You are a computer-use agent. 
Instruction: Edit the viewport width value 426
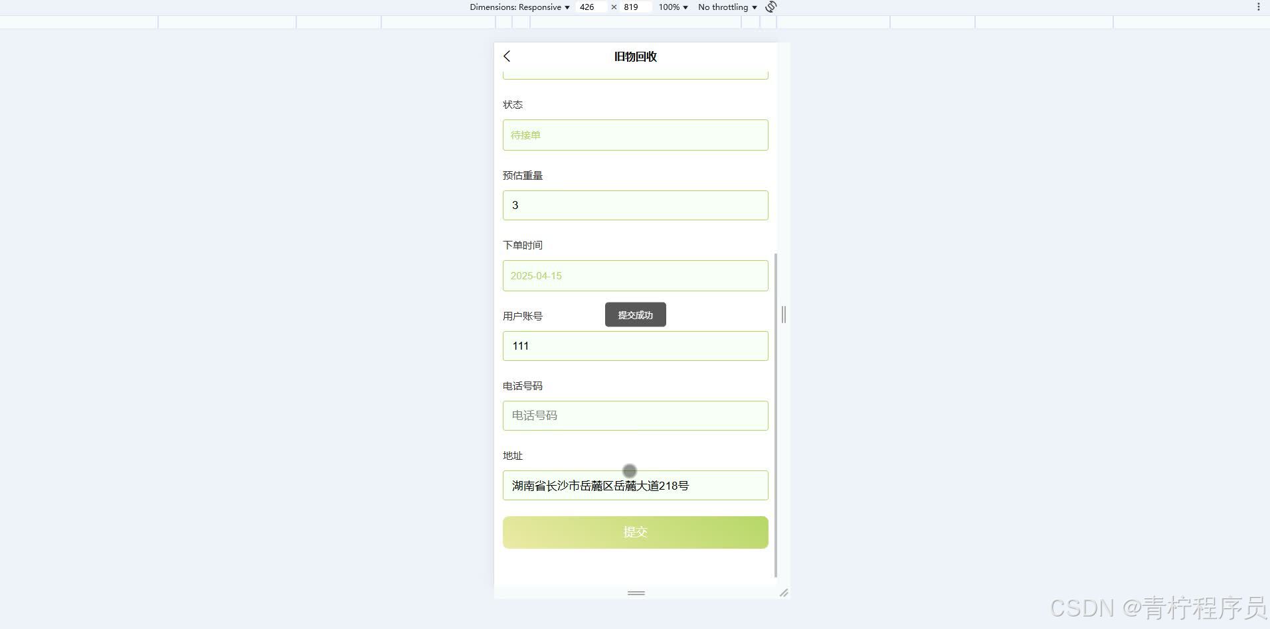(590, 7)
